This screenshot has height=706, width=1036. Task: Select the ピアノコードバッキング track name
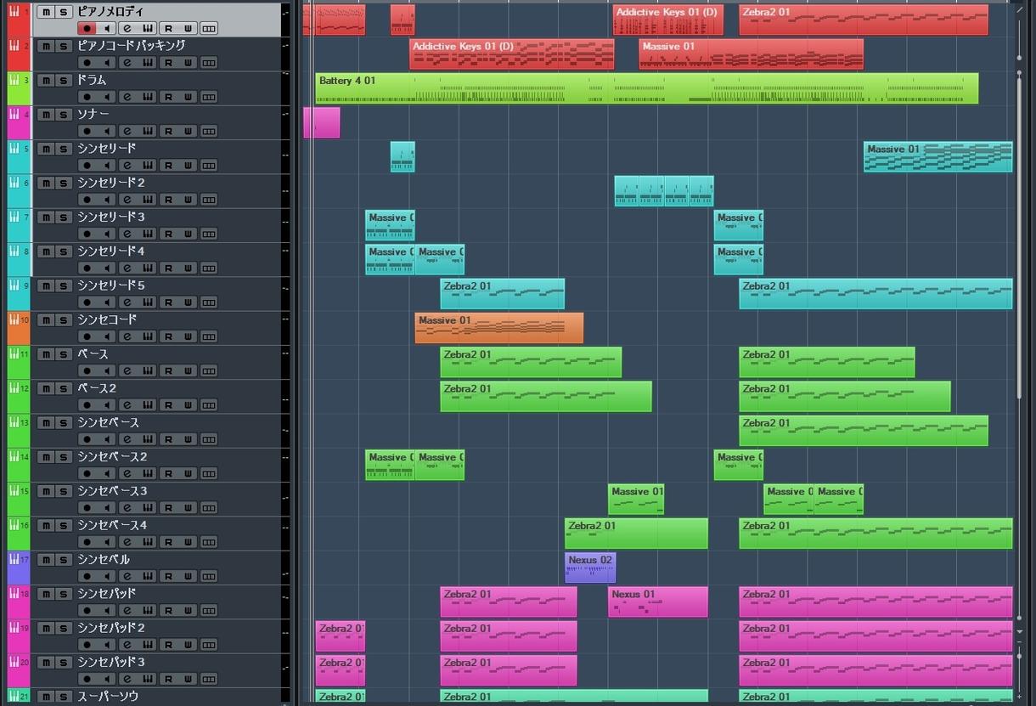(x=132, y=45)
